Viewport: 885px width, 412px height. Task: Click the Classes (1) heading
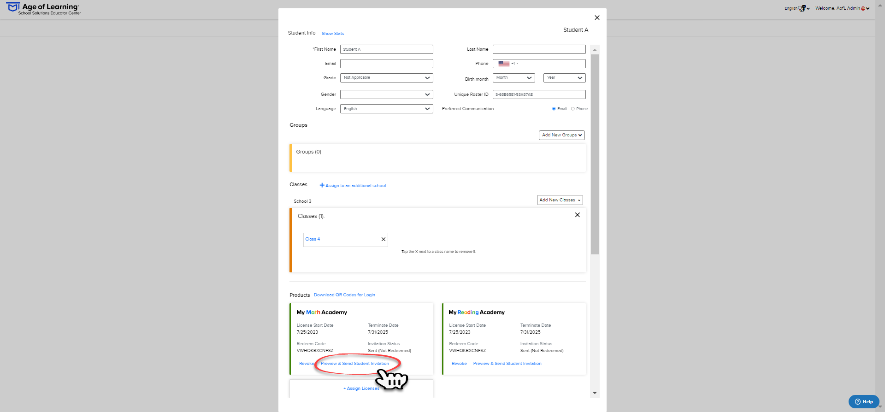pyautogui.click(x=311, y=216)
